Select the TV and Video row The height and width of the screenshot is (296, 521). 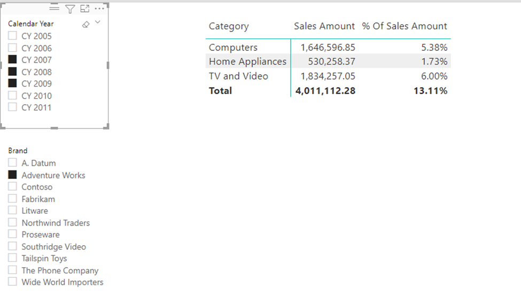point(328,76)
